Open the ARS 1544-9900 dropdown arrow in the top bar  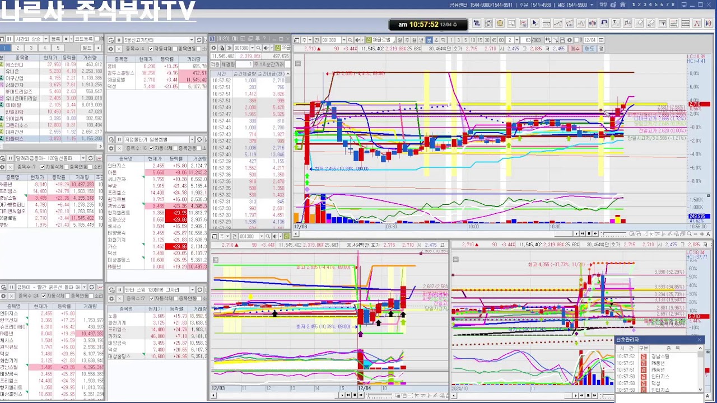(592, 5)
